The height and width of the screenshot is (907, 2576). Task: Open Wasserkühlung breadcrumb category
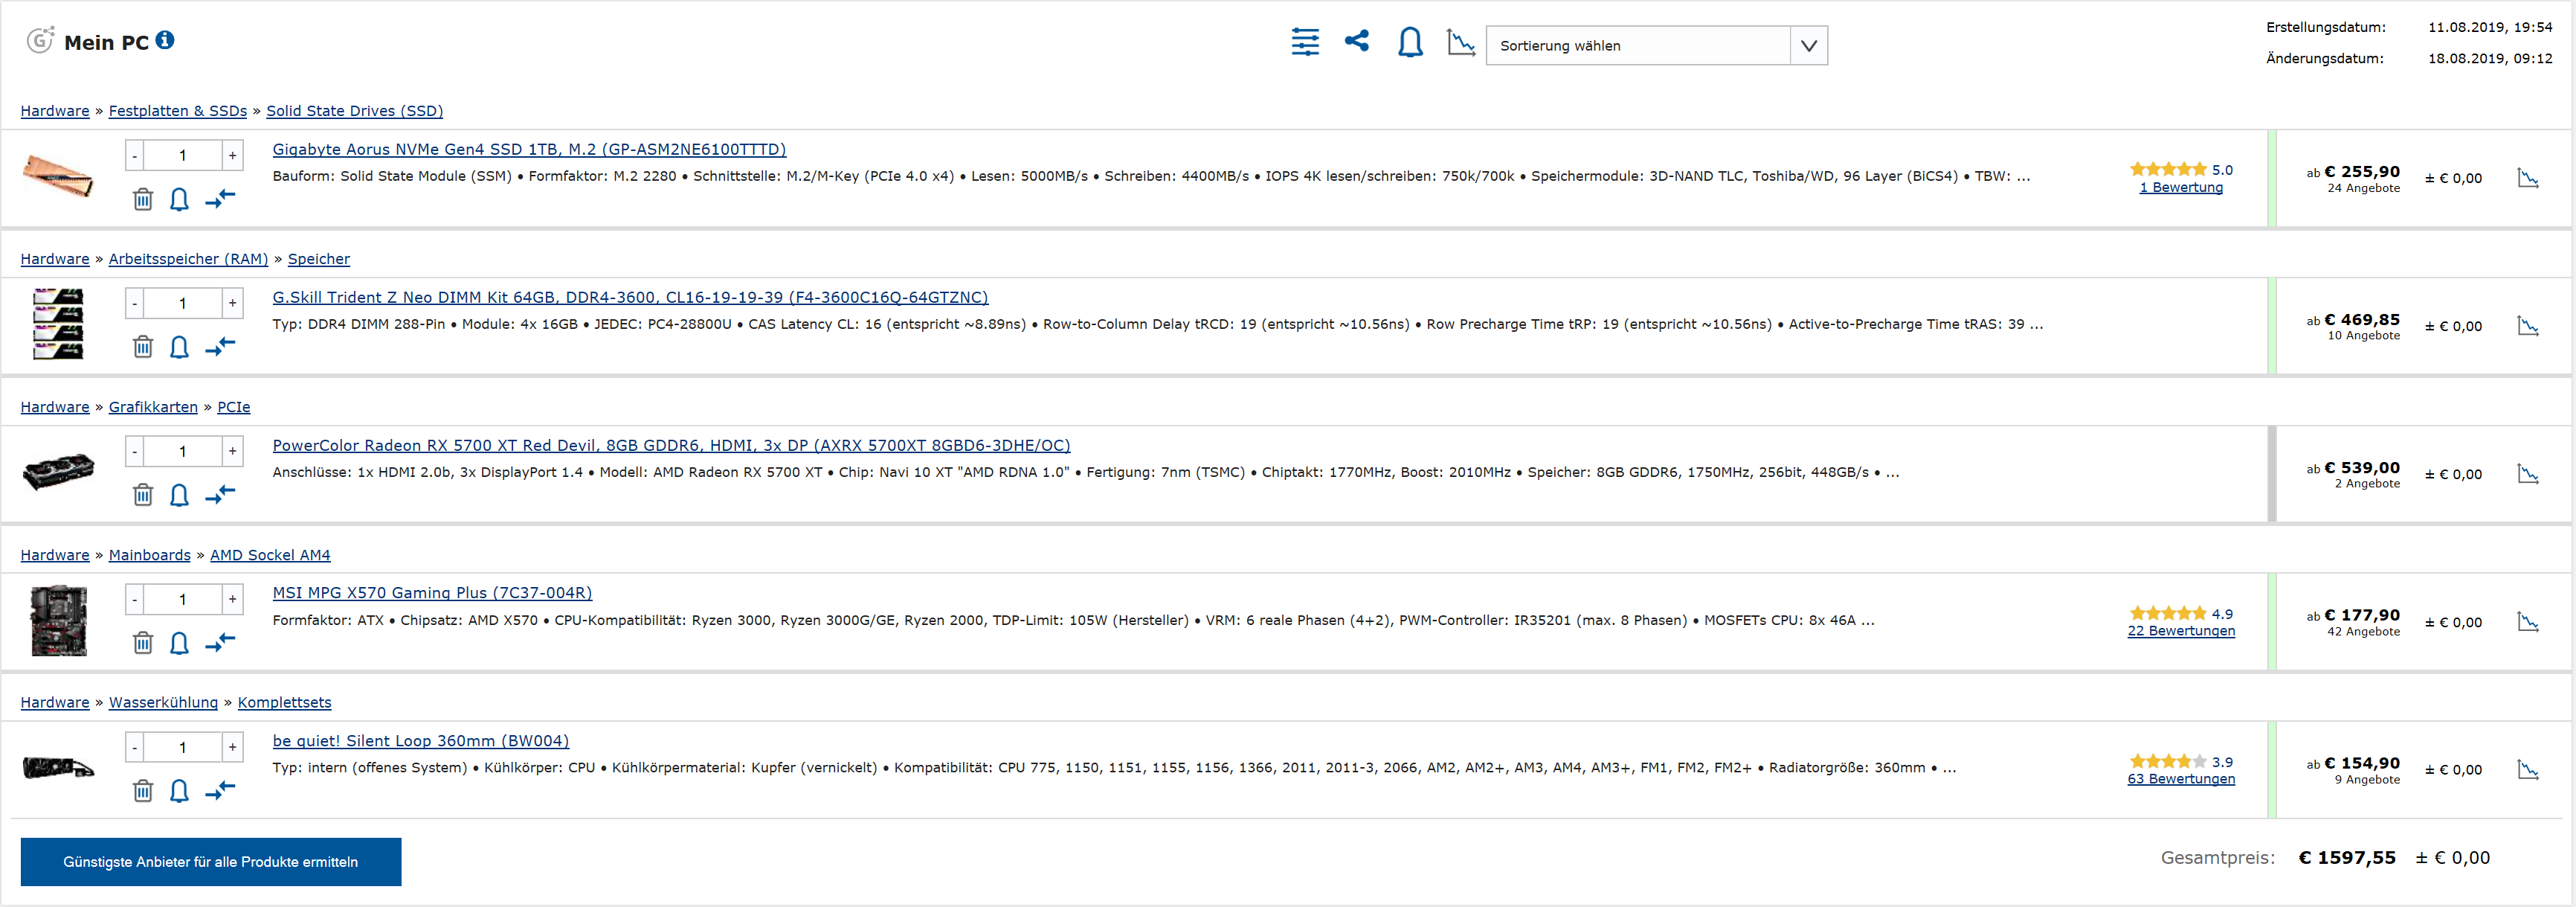[x=163, y=702]
